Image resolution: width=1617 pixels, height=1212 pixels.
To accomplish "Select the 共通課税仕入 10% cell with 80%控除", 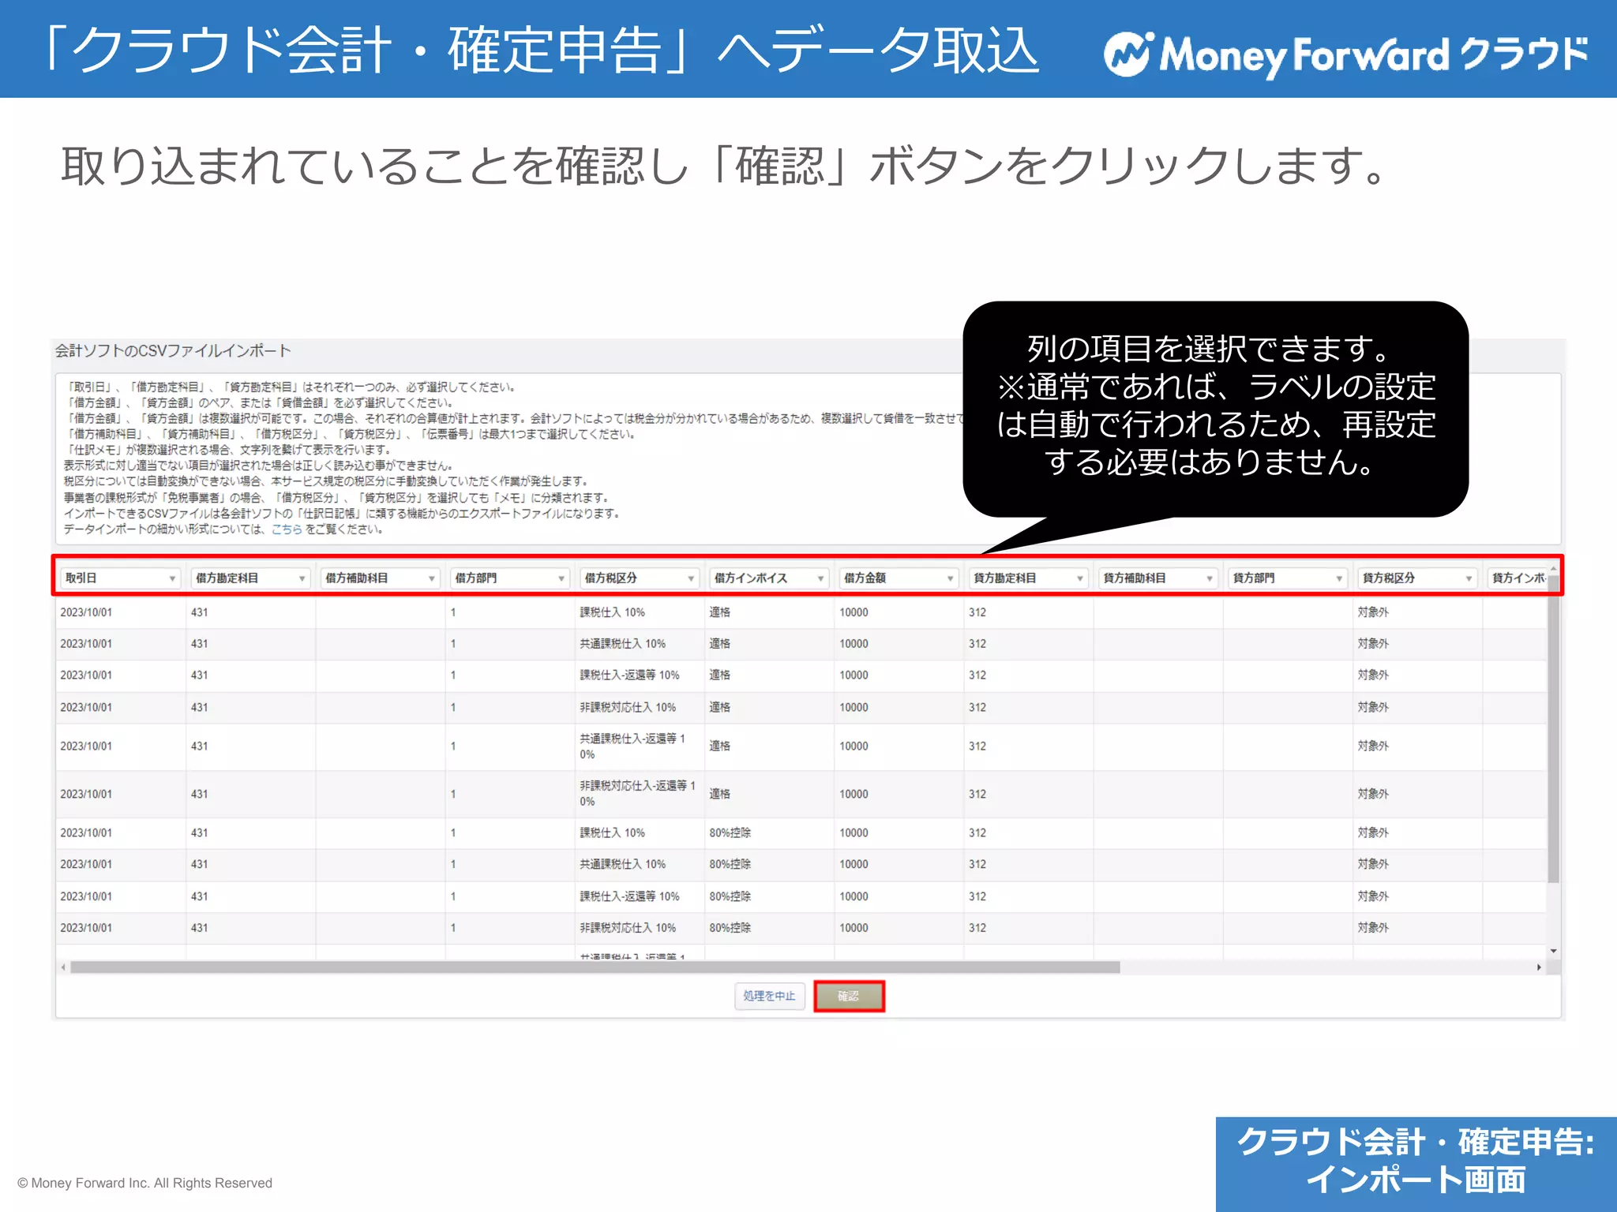I will click(640, 865).
